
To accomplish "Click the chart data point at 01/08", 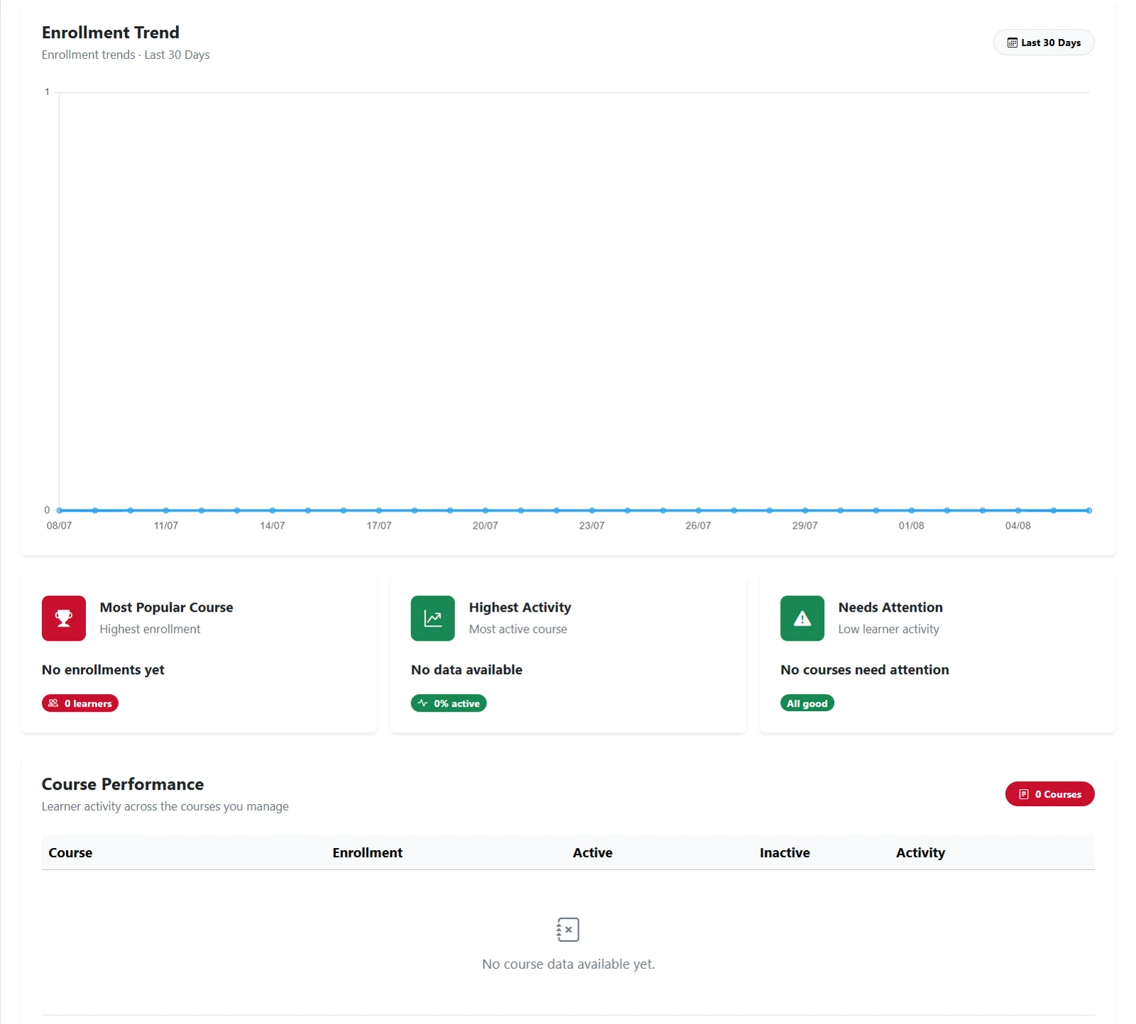I will pos(912,510).
